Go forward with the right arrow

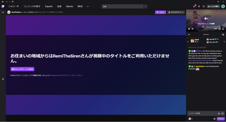tap(10, 2)
